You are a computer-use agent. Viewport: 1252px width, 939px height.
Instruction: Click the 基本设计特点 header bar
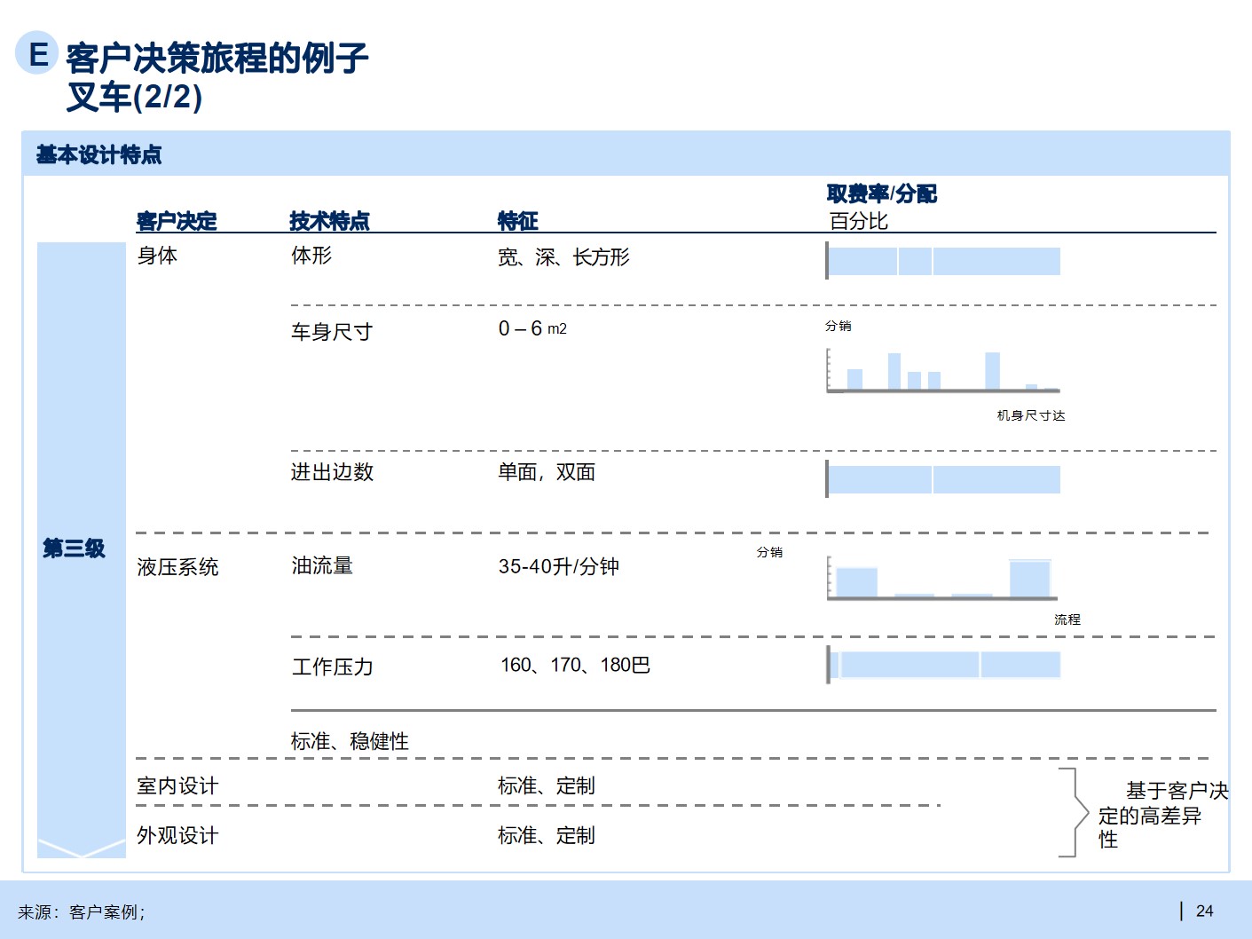(x=626, y=154)
